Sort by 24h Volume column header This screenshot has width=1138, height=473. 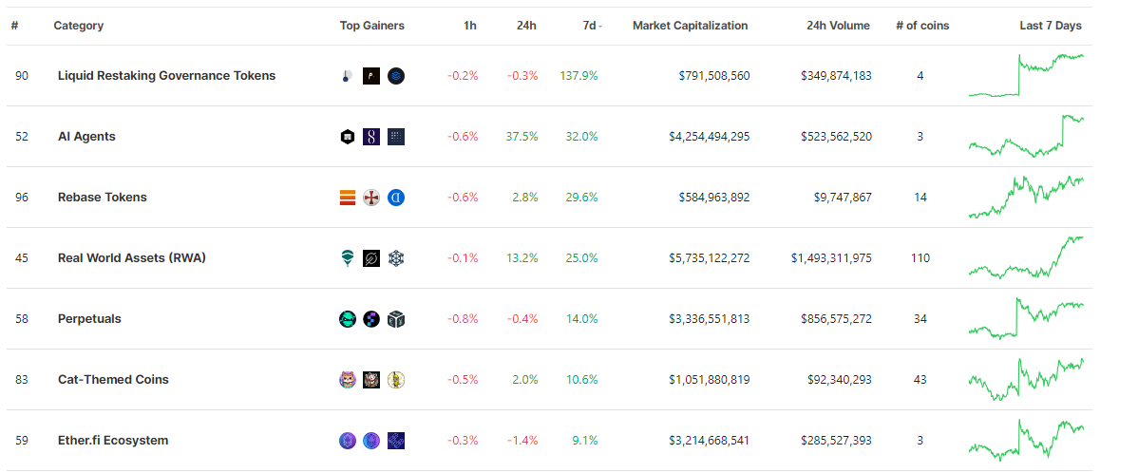tap(838, 26)
